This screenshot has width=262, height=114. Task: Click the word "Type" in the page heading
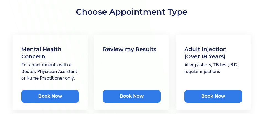(x=177, y=12)
